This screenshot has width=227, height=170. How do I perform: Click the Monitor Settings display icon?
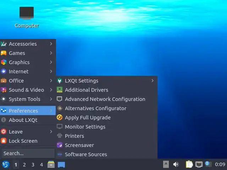60,127
